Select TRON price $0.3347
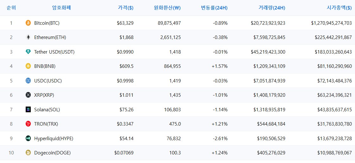 [x=125, y=124]
